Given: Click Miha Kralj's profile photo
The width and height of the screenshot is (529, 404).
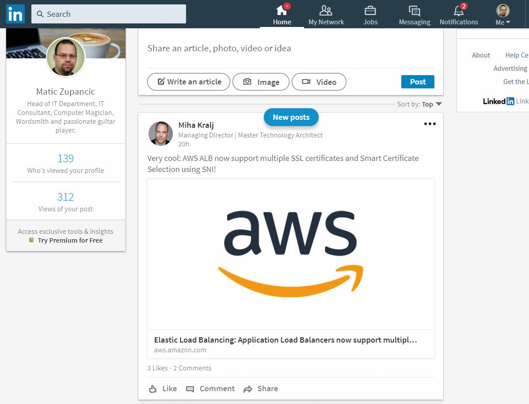Looking at the screenshot, I should pyautogui.click(x=160, y=133).
